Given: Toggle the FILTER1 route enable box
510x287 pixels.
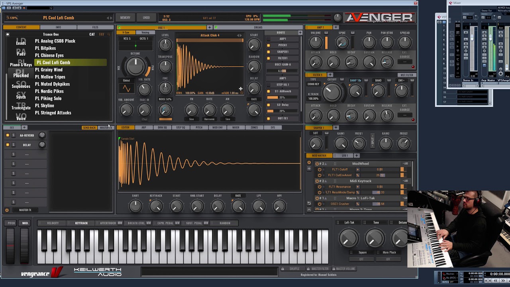Looking at the screenshot, I should click(268, 58).
